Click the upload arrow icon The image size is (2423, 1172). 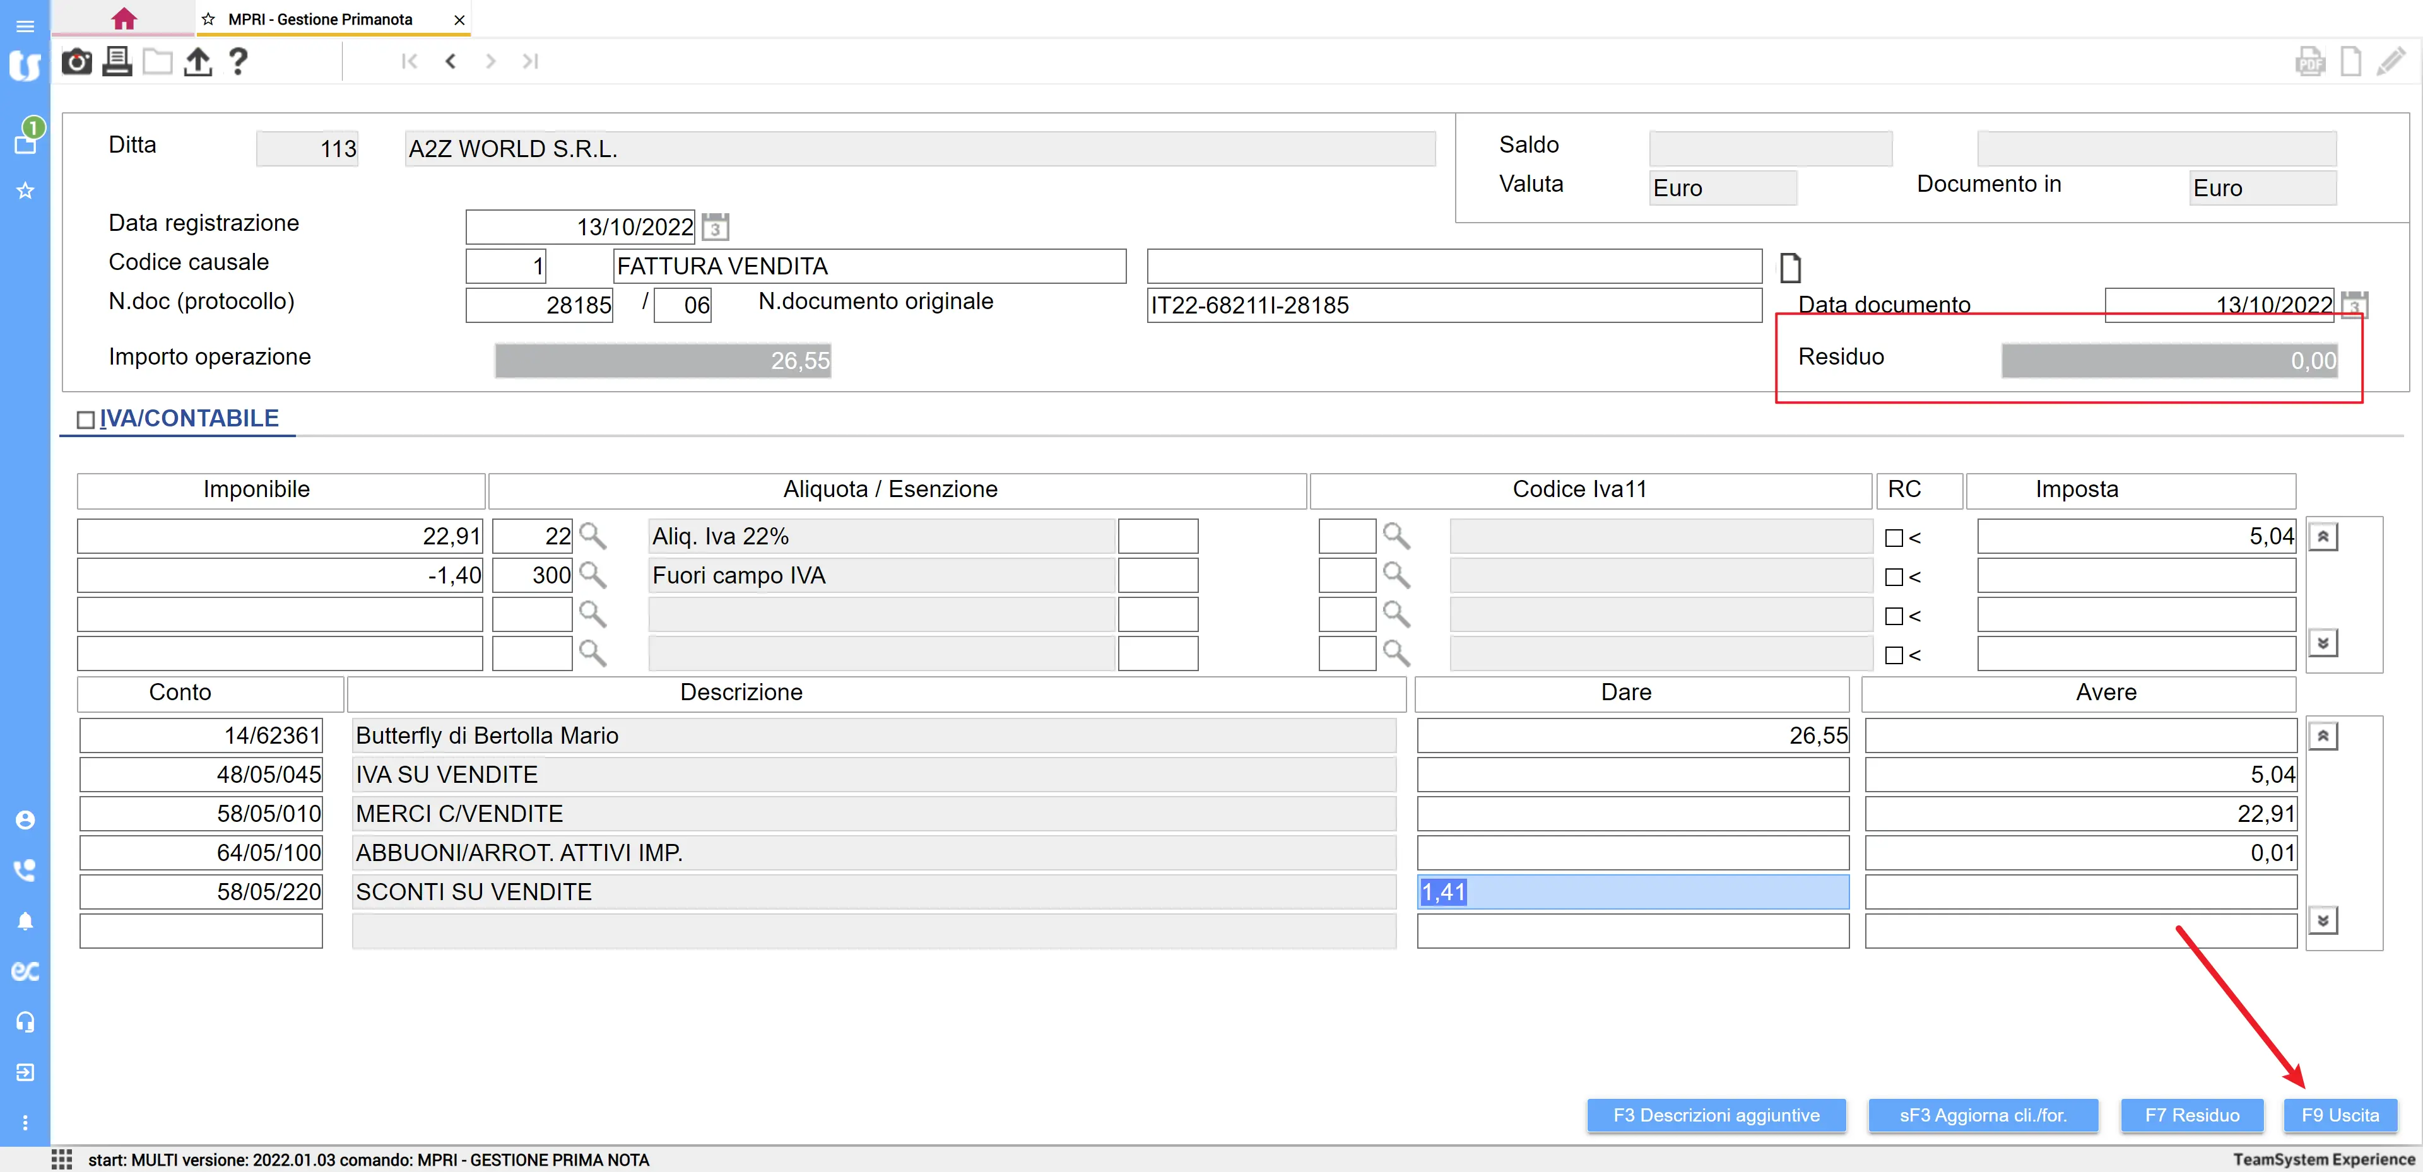tap(197, 62)
